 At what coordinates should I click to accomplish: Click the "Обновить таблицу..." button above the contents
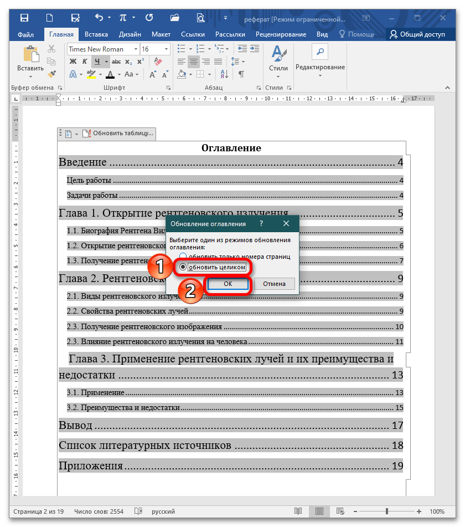[x=117, y=134]
